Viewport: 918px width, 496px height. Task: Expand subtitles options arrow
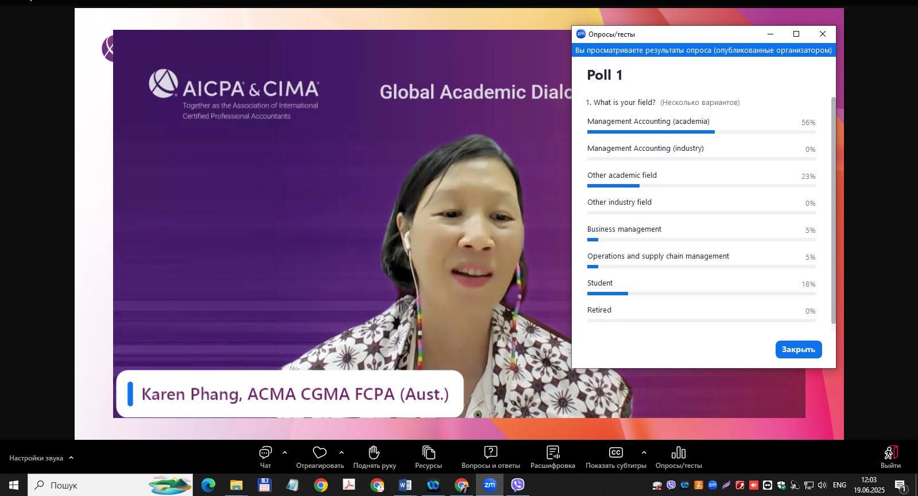(x=644, y=452)
